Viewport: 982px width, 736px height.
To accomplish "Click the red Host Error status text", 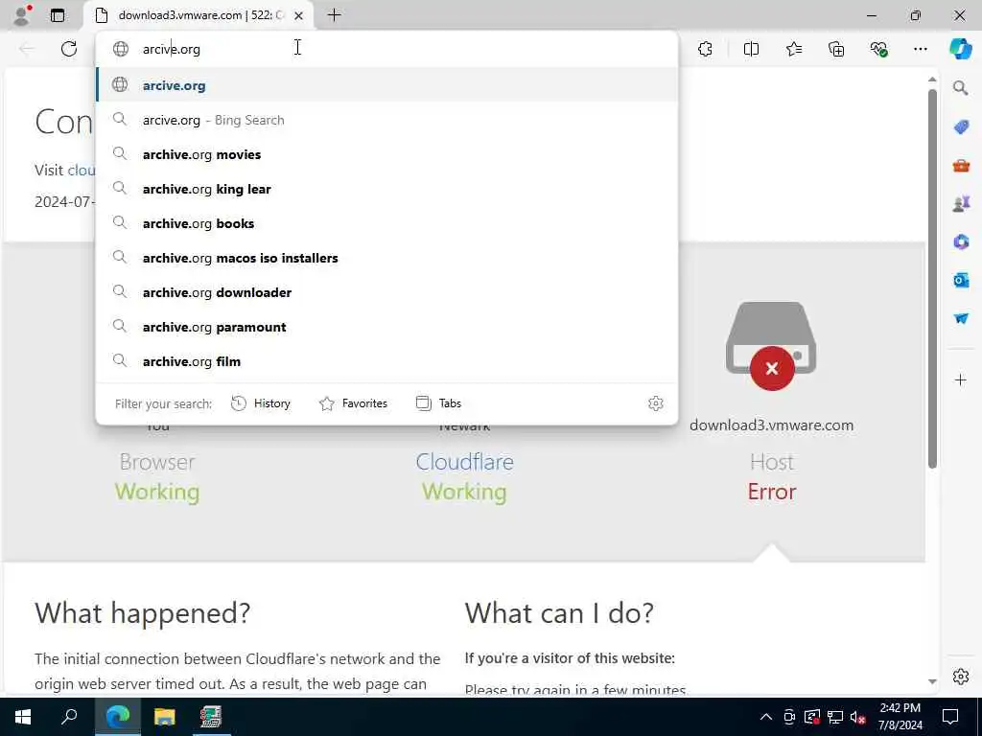I will (772, 492).
